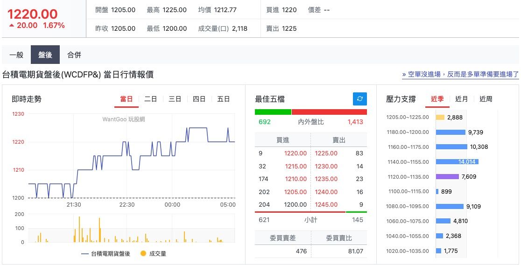Screen dimensions: 521x265
Task: Click bid price 1205.00 in order book
Action: 296,192
